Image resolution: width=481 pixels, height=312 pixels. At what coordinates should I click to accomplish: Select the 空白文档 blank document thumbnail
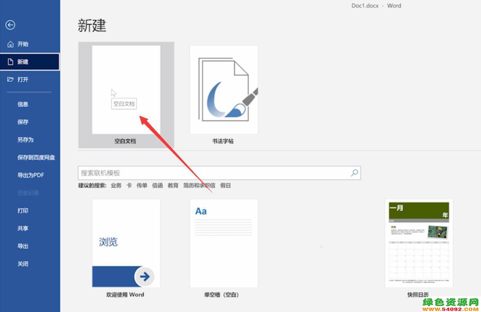tap(126, 90)
